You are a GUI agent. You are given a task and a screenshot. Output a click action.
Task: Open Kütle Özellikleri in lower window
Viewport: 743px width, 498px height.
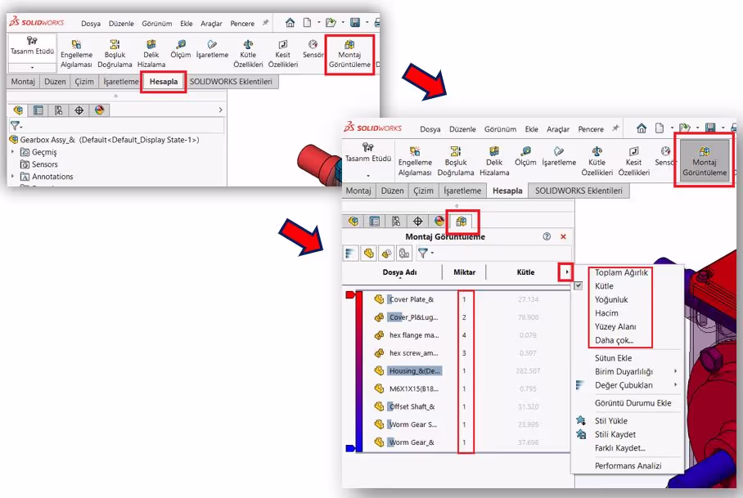click(597, 162)
